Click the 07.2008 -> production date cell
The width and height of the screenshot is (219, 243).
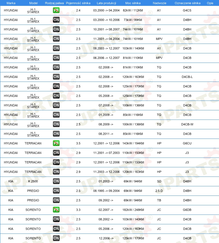click(x=106, y=105)
